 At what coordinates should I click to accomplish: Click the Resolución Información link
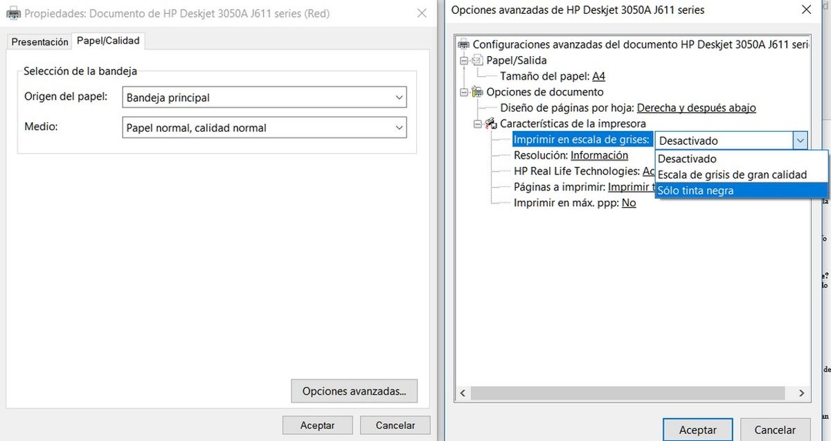[600, 155]
